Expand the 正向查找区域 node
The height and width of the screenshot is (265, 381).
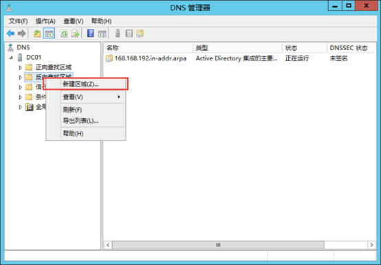point(21,67)
